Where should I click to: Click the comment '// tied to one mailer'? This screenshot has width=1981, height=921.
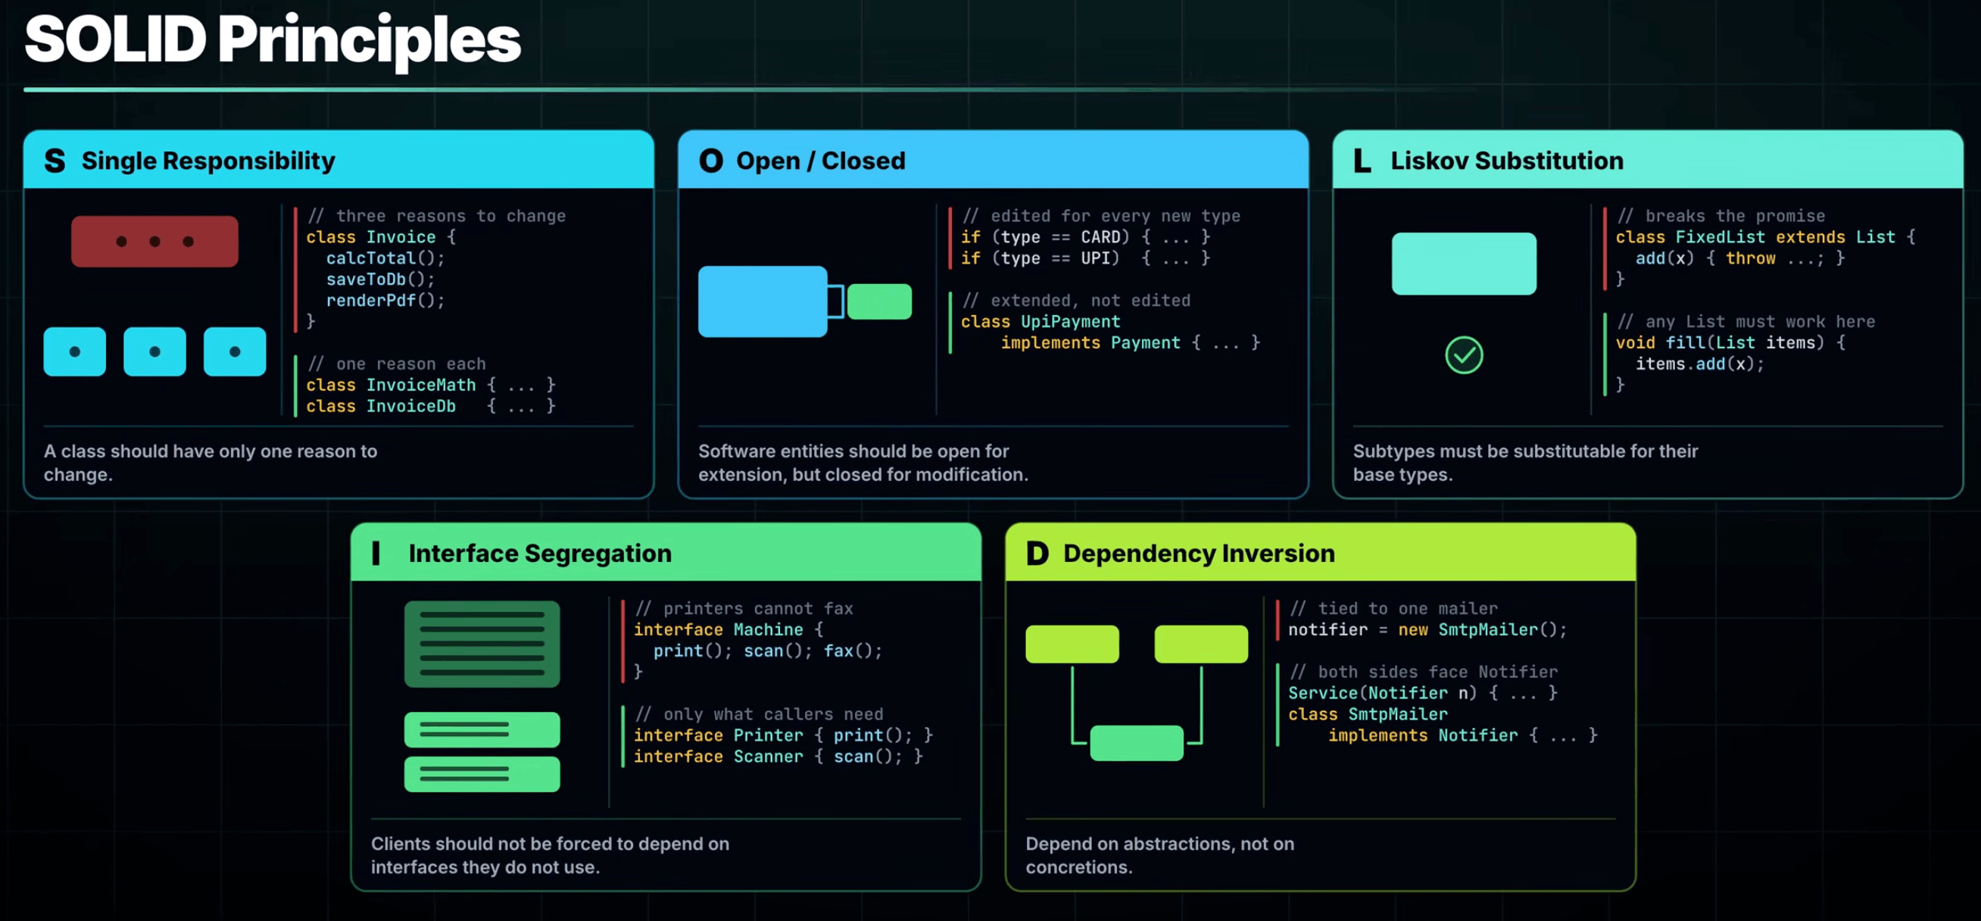click(x=1393, y=609)
